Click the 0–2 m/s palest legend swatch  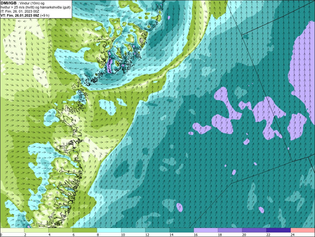tap(12, 230)
